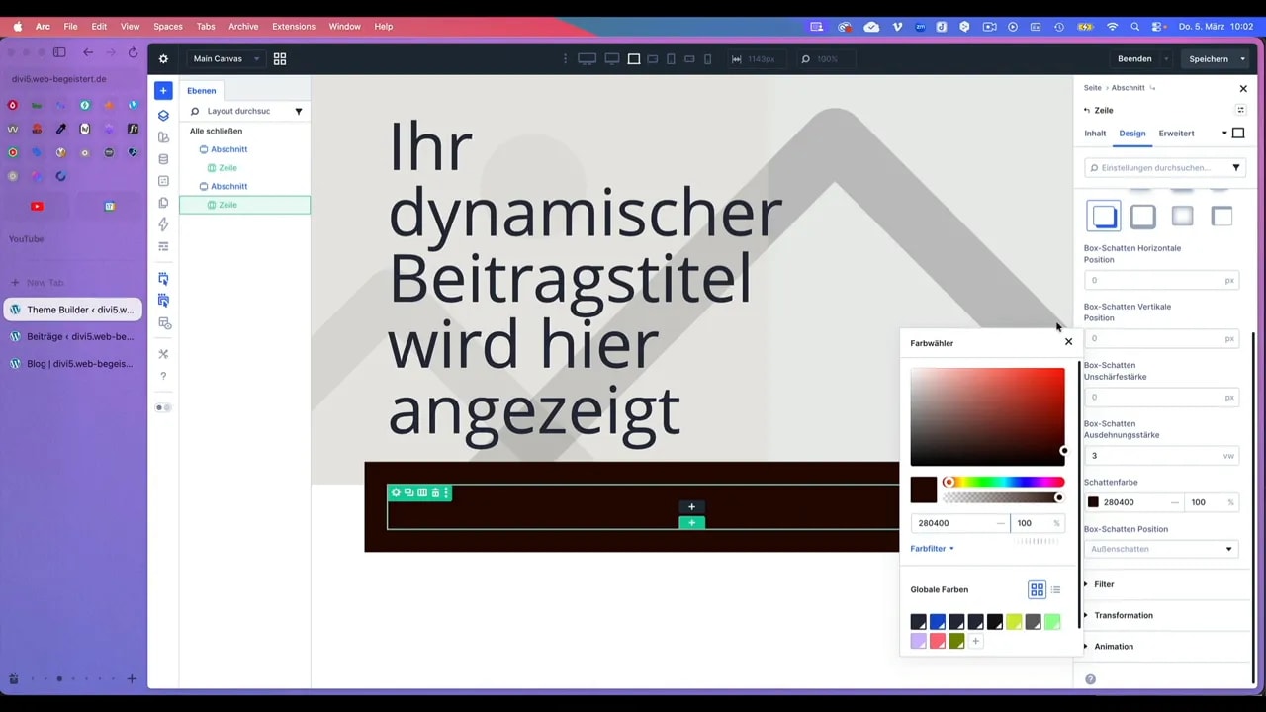This screenshot has height=712, width=1266.
Task: Expand the Transformation section
Action: click(x=1124, y=615)
